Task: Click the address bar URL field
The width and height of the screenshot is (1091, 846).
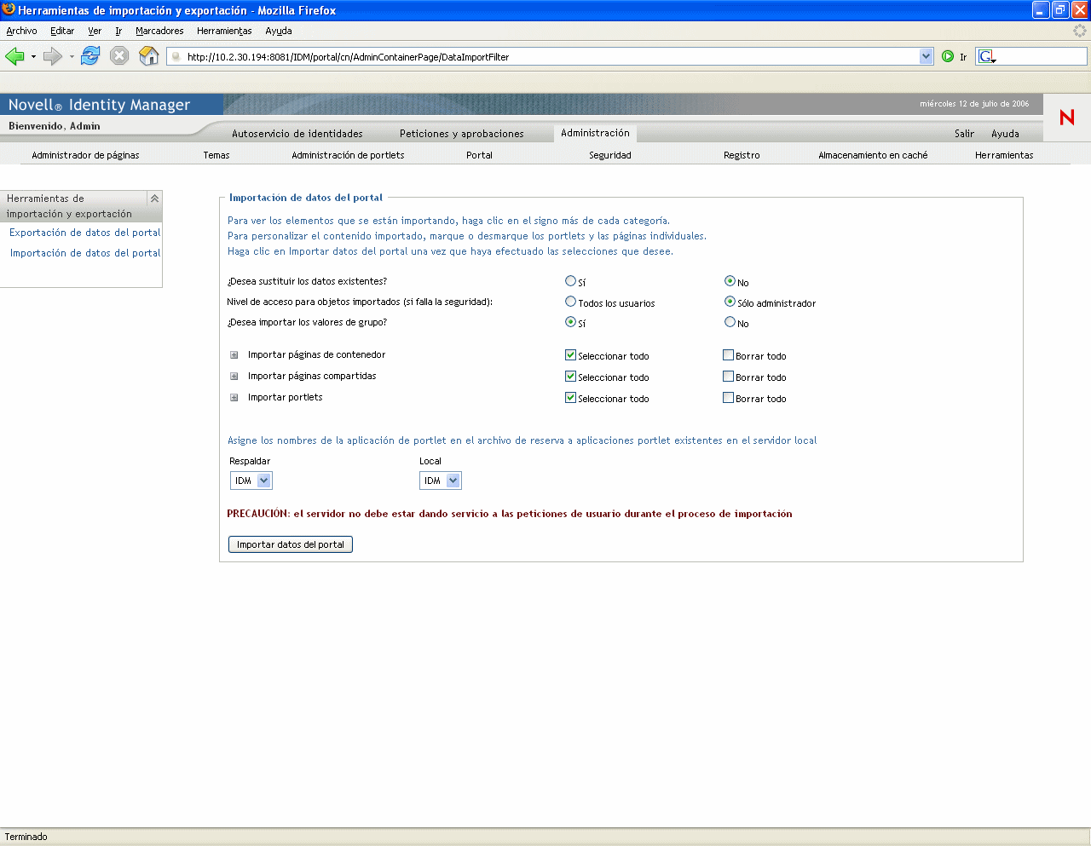Action: coord(551,57)
